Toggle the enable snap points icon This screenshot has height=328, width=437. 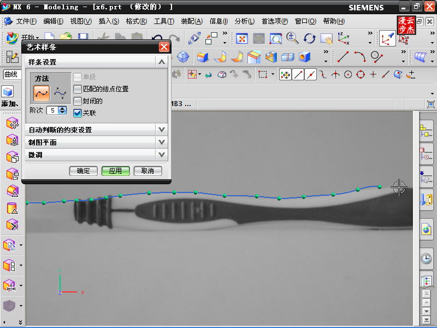pyautogui.click(x=285, y=74)
